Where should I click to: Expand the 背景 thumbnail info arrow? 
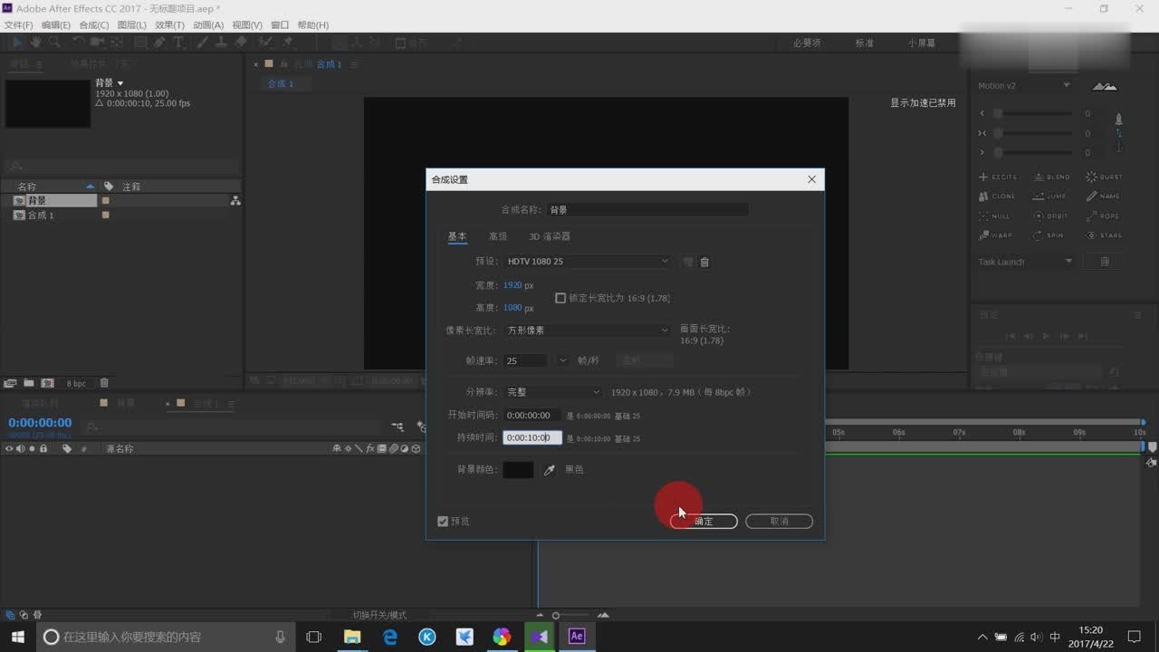[x=120, y=83]
